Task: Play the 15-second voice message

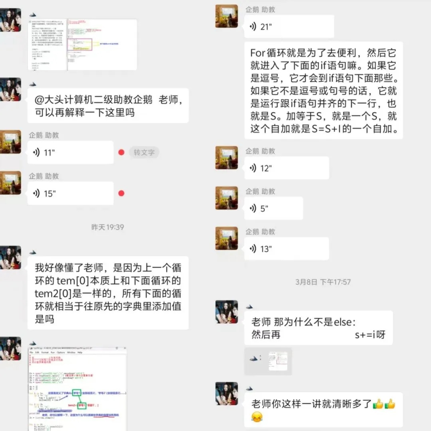Action: 70,193
